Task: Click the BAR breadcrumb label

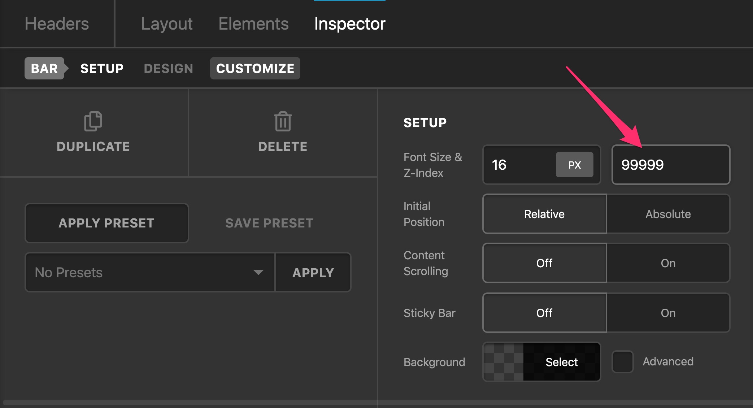Action: point(44,68)
